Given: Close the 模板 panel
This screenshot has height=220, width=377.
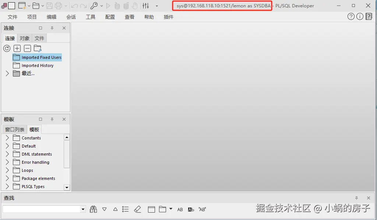Looking at the screenshot, I should click(x=64, y=119).
